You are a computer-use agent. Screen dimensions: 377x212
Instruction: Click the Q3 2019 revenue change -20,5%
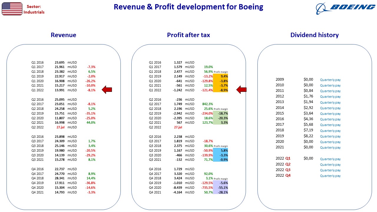tap(90, 150)
